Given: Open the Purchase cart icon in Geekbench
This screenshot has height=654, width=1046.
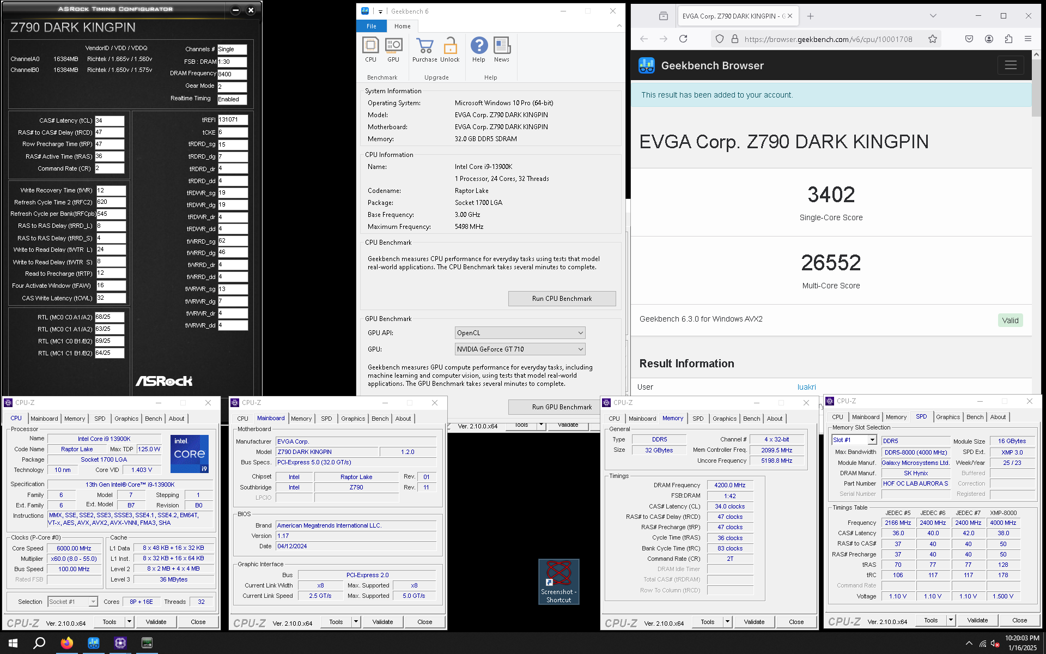Looking at the screenshot, I should pyautogui.click(x=424, y=50).
